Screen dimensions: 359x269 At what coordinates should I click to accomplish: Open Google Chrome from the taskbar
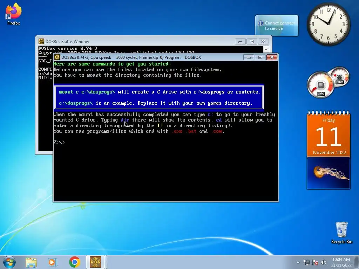coord(74,262)
